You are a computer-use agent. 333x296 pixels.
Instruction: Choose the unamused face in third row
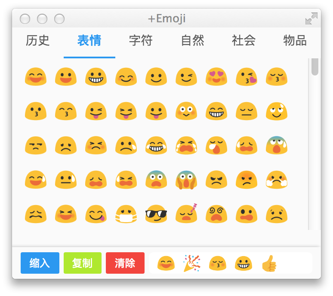coord(36,145)
